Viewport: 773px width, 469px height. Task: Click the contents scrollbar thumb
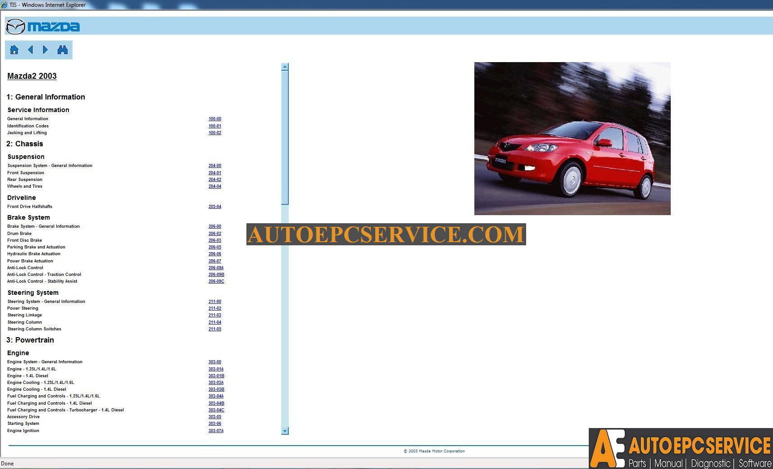[x=285, y=137]
